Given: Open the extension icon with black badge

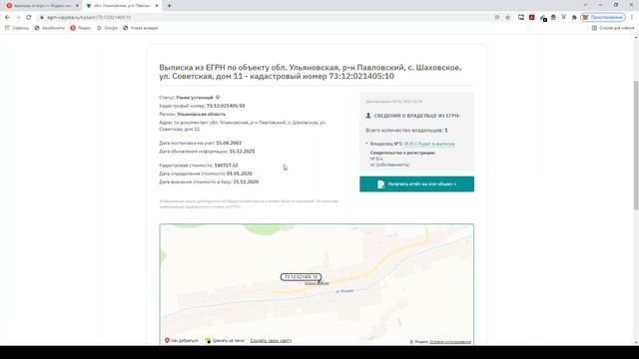Looking at the screenshot, I should pos(543,18).
